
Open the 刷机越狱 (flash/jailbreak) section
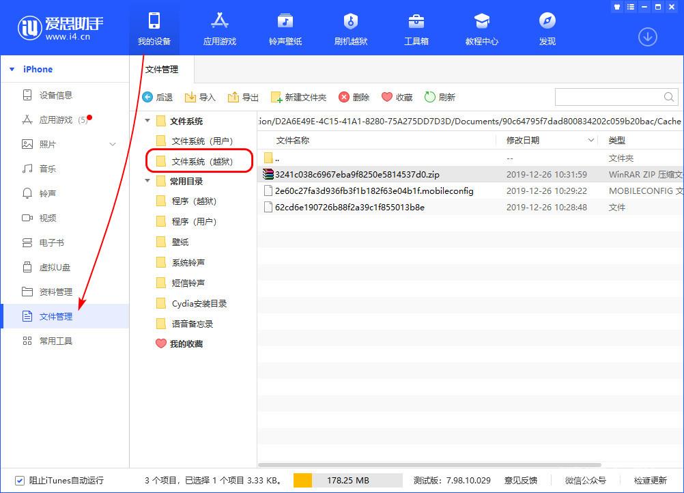[350, 27]
